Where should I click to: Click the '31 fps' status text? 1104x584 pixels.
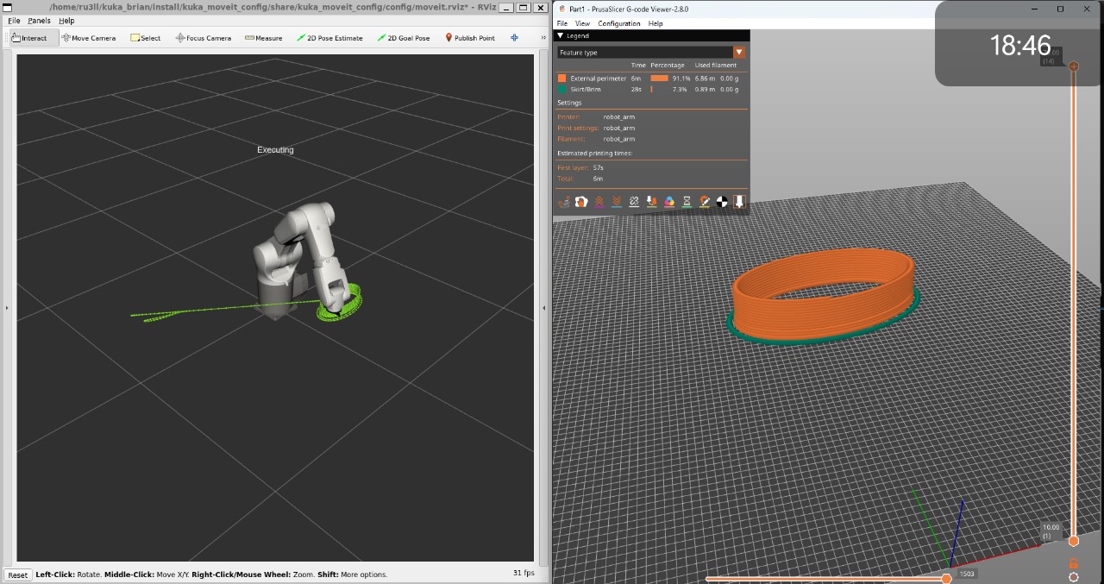coord(524,573)
